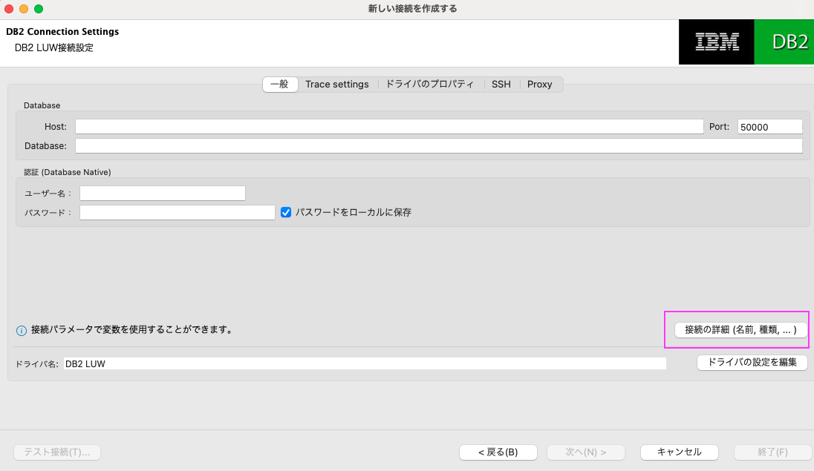
Task: Click the info icon beside 接続パラメータ hint
Action: [22, 330]
